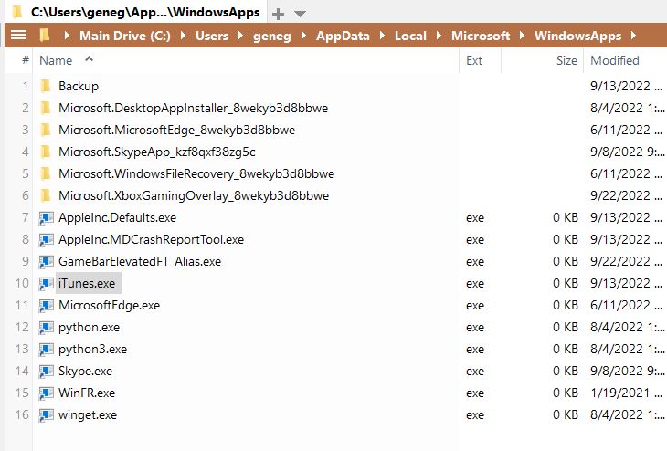Screen dimensions: 667x451
Task: Select GameBarElevatedFT_Alias.exe file name
Action: click(140, 261)
